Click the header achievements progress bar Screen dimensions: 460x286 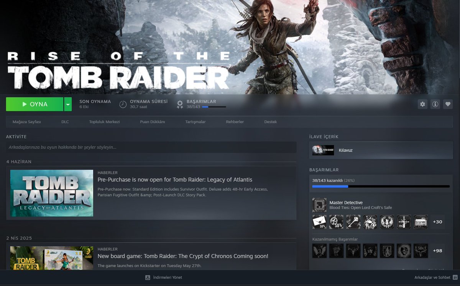[x=214, y=107]
